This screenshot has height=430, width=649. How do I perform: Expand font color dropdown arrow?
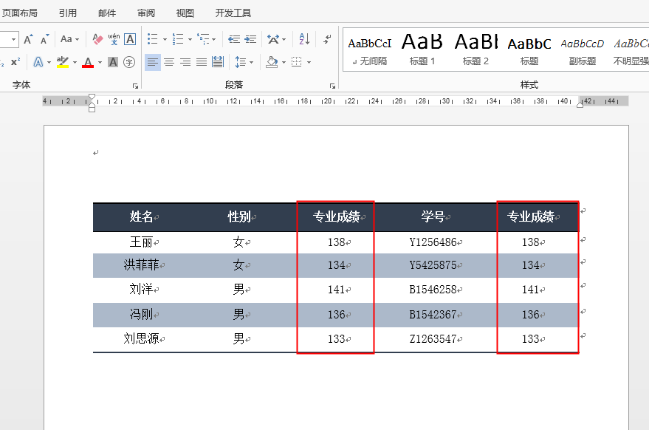click(100, 63)
